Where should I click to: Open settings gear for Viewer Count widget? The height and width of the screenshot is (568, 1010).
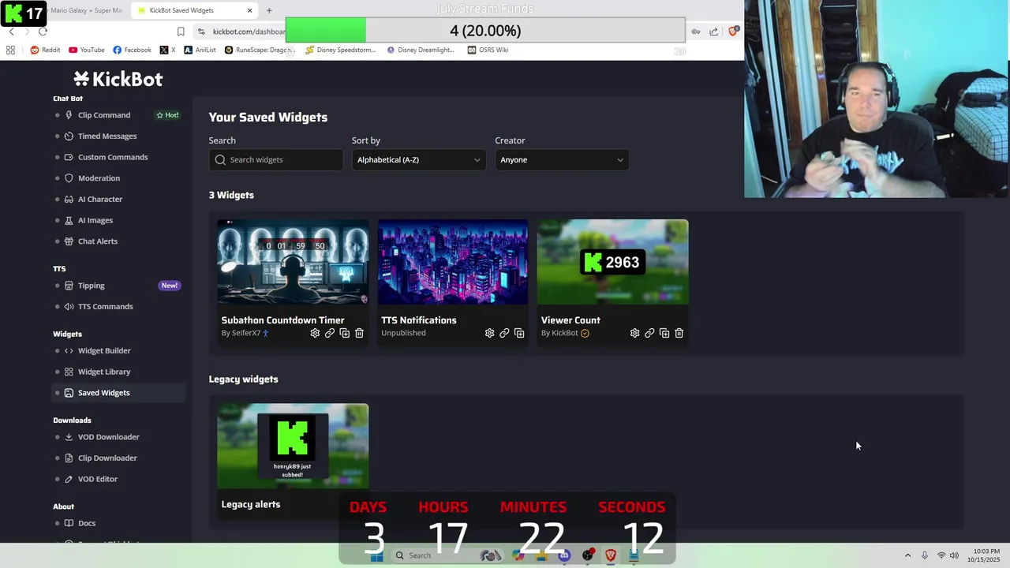click(634, 333)
